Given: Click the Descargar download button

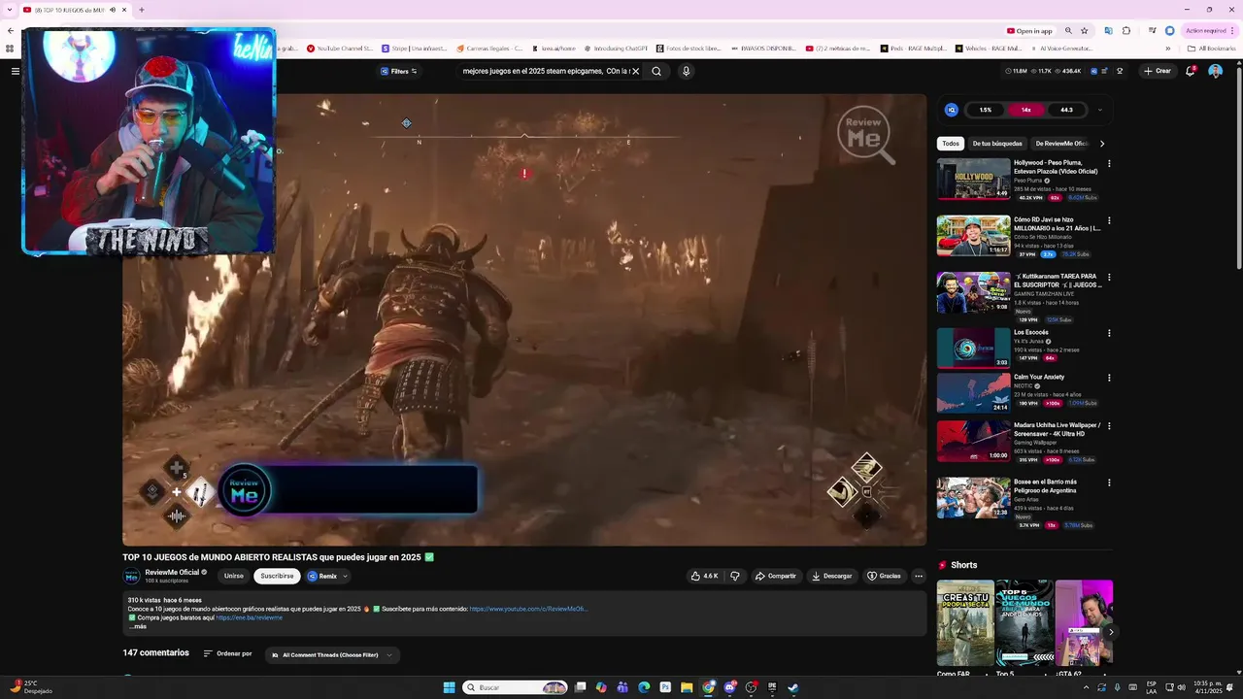Looking at the screenshot, I should [832, 576].
